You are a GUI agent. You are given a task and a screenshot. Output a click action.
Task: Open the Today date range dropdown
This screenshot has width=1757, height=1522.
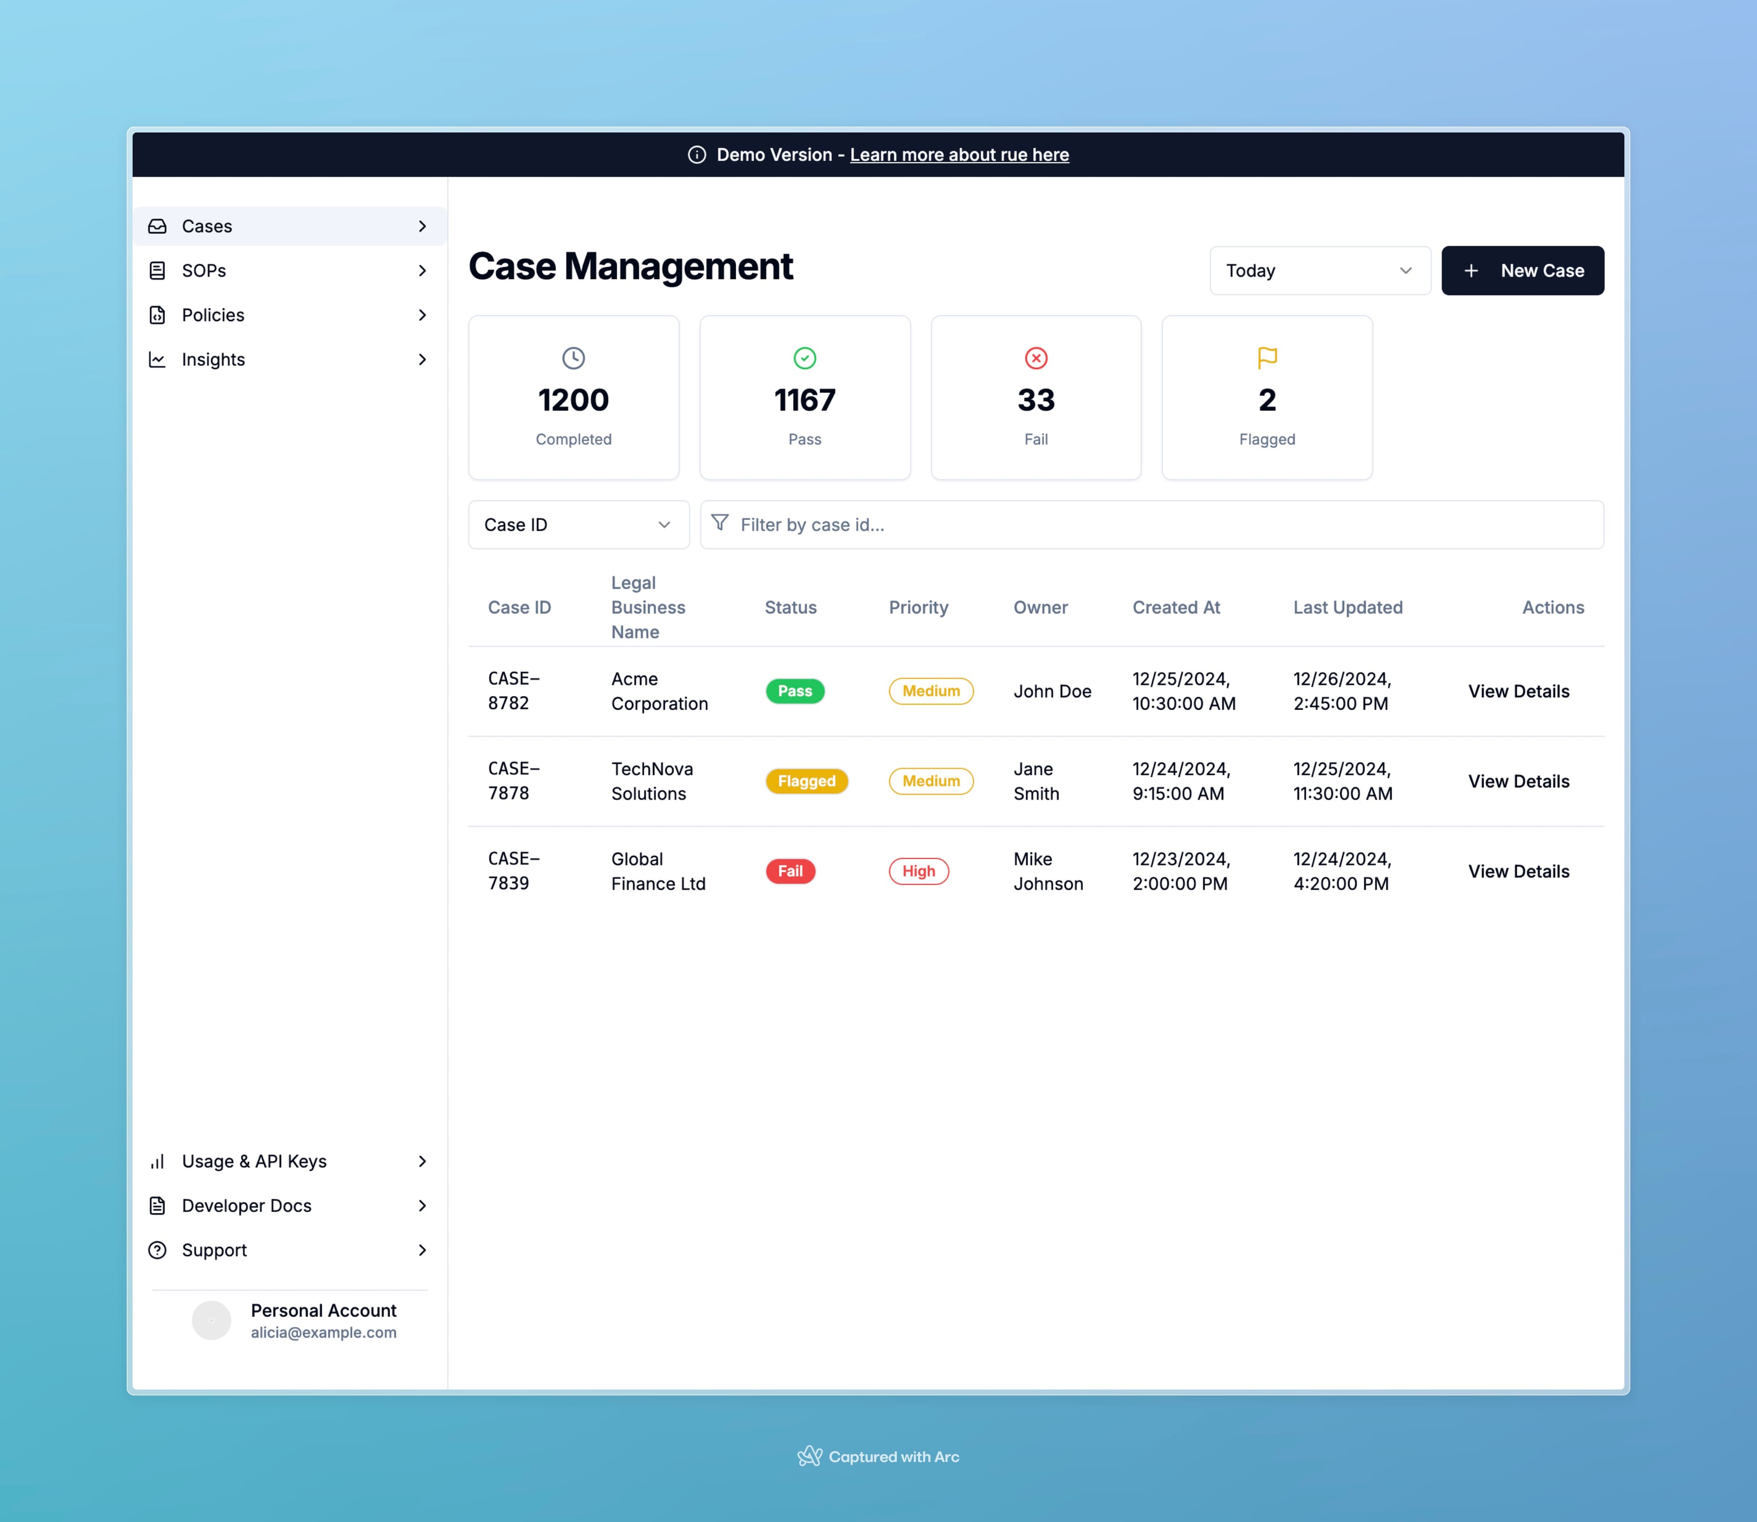click(1320, 270)
